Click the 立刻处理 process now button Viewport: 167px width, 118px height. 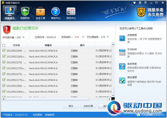coord(88,106)
